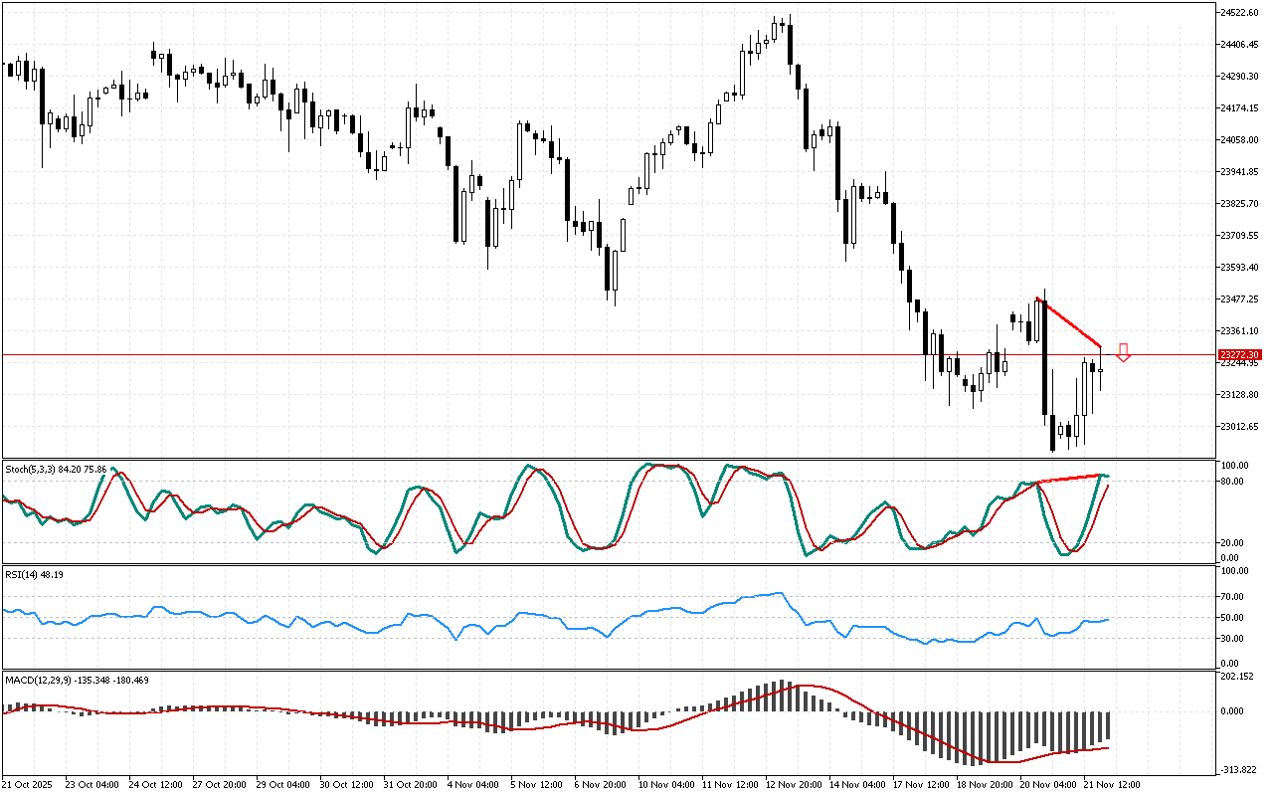
Task: Click the Stochastic 80.00 level label
Action: (x=1233, y=482)
